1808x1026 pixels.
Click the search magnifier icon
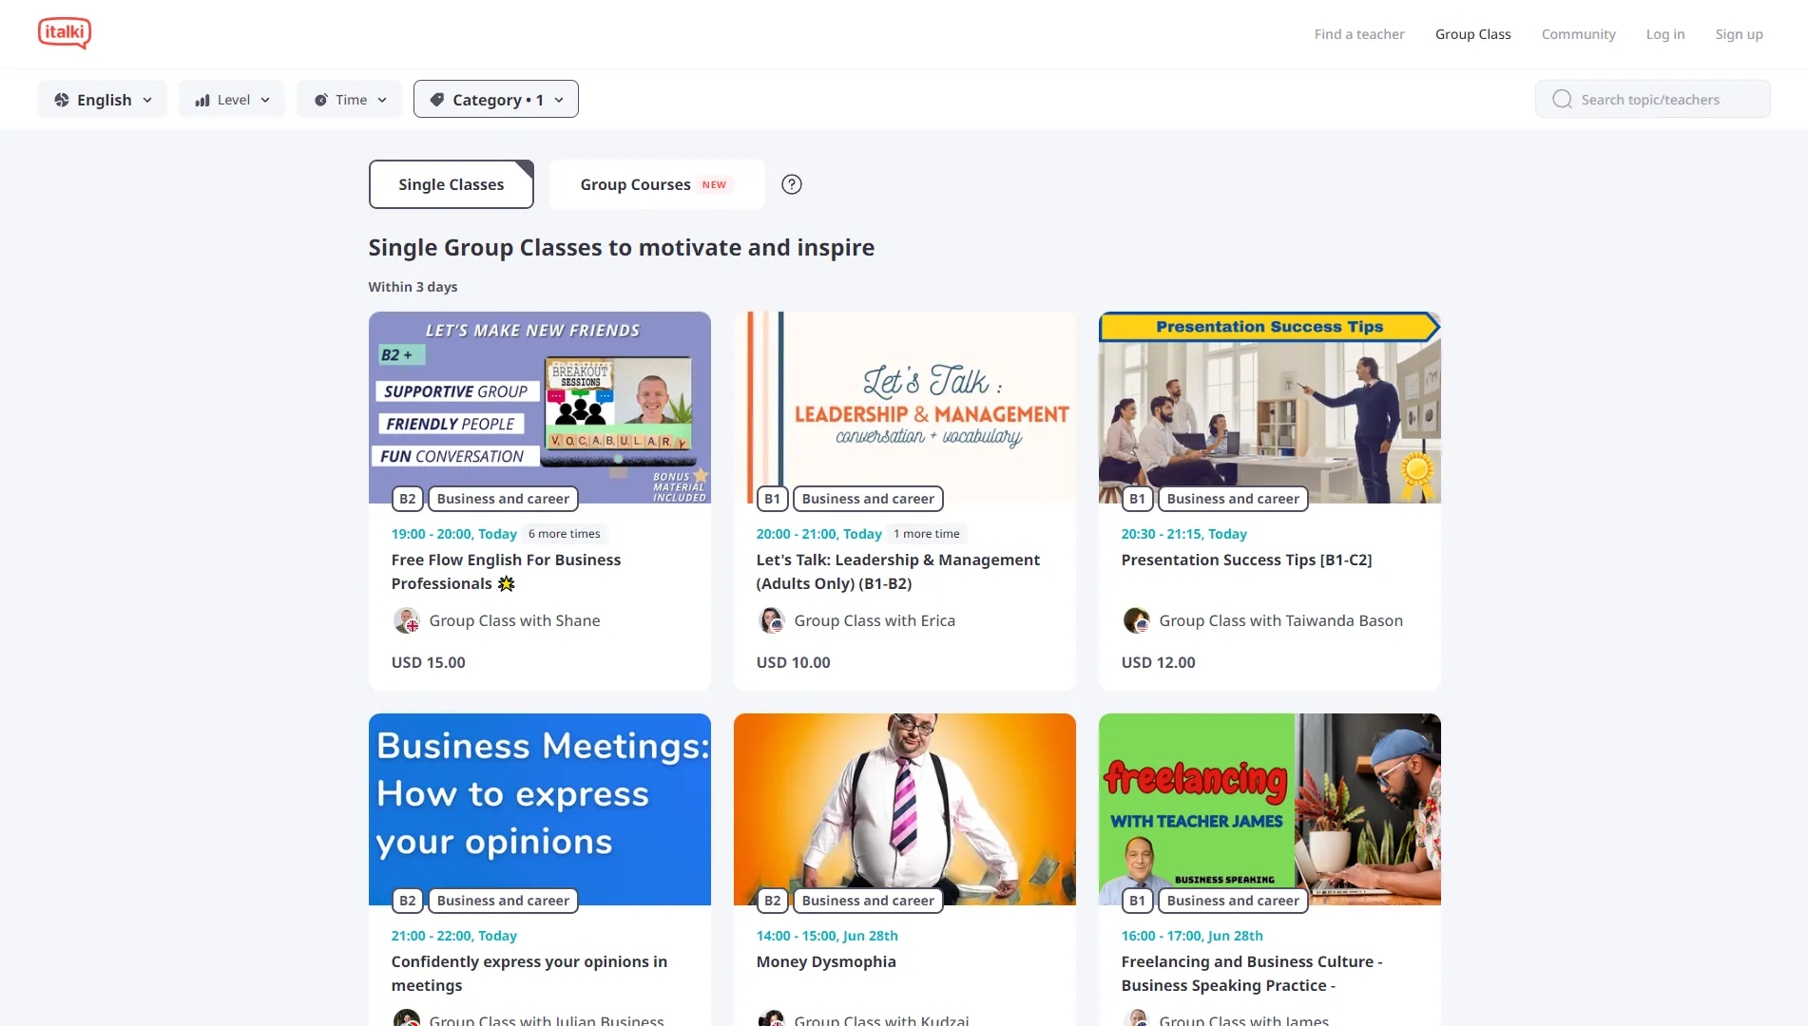(x=1562, y=99)
